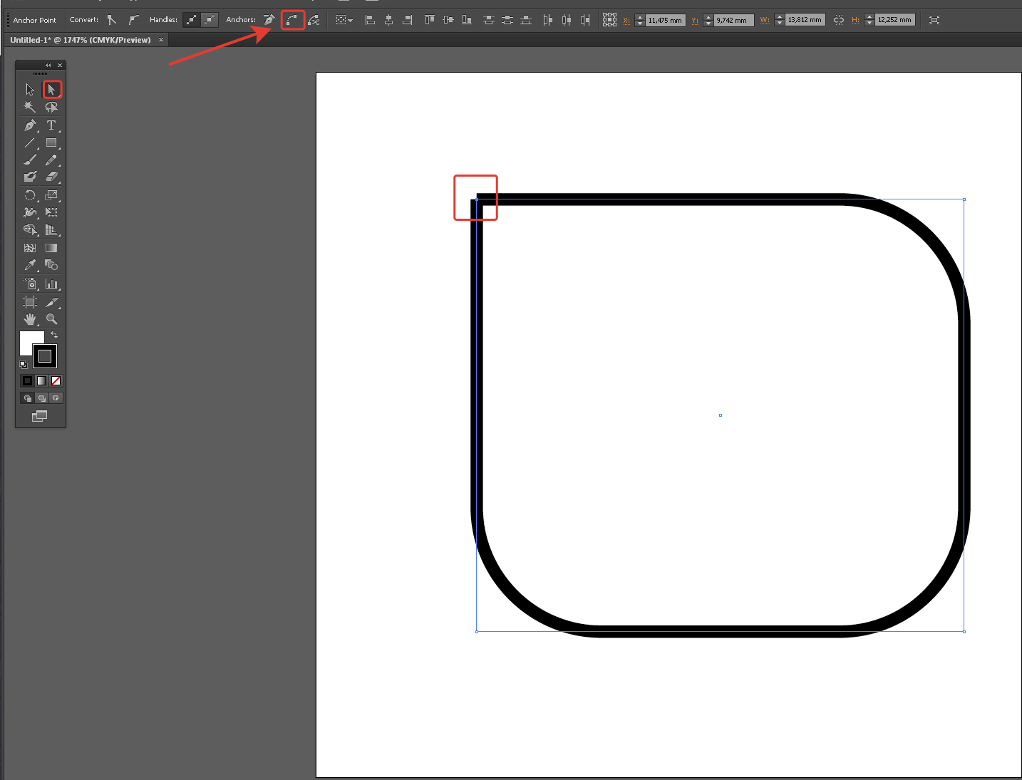This screenshot has width=1022, height=780.
Task: Convert selected anchor points to corner
Action: coord(112,20)
